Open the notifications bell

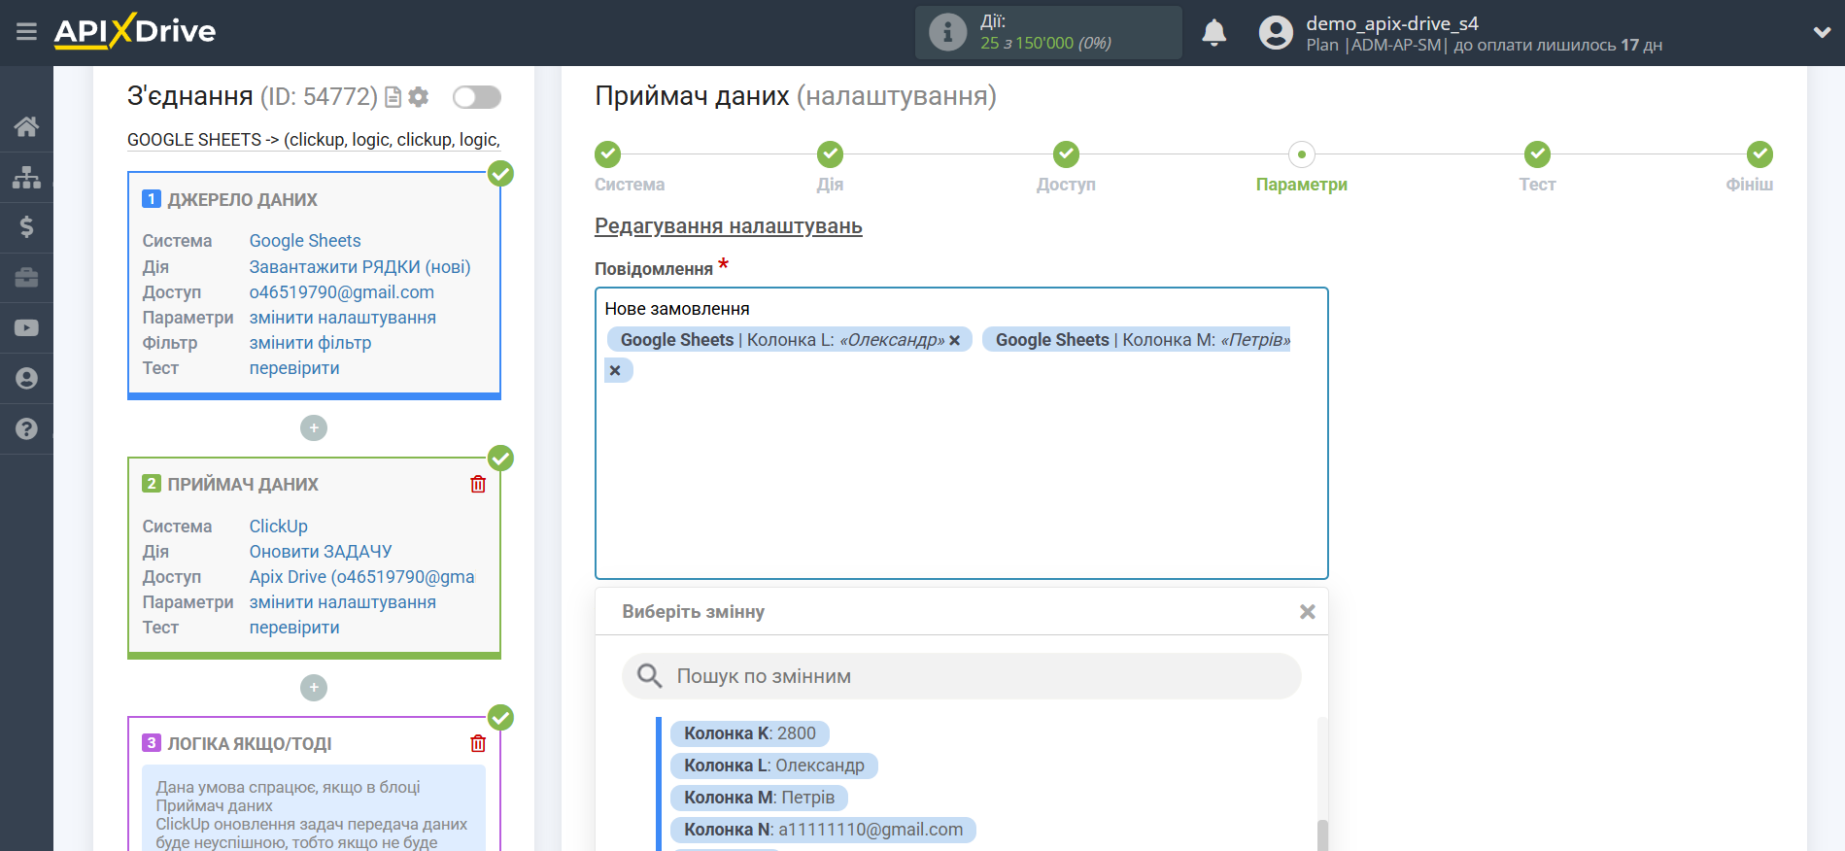coord(1213,33)
